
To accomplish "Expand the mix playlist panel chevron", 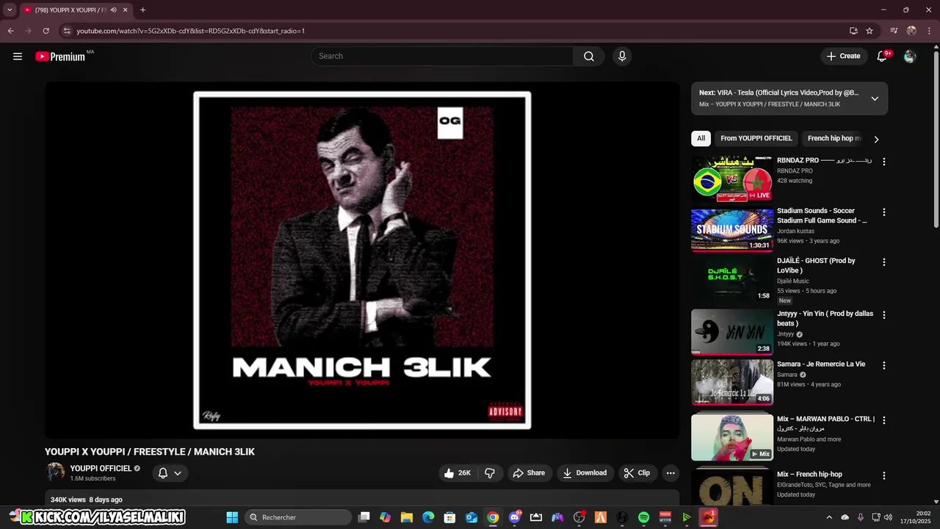I will click(x=875, y=98).
